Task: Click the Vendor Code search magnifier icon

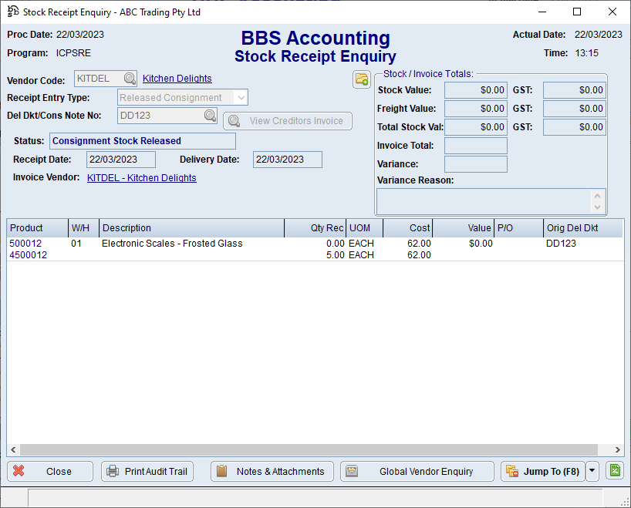Action: [130, 79]
